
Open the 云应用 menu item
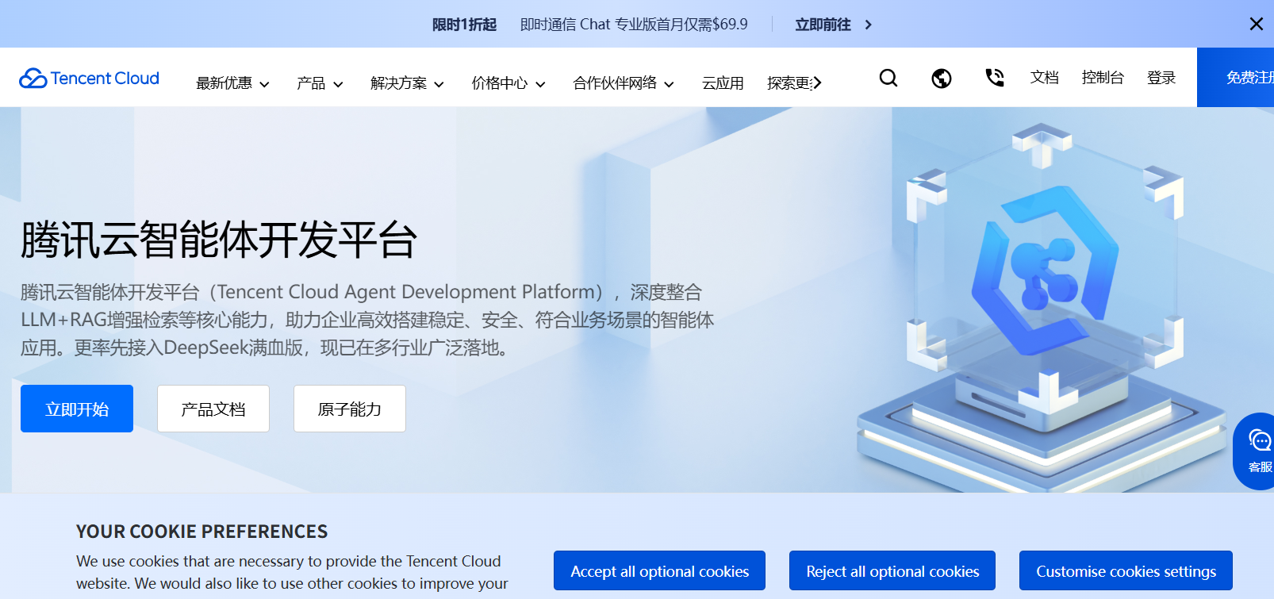723,83
